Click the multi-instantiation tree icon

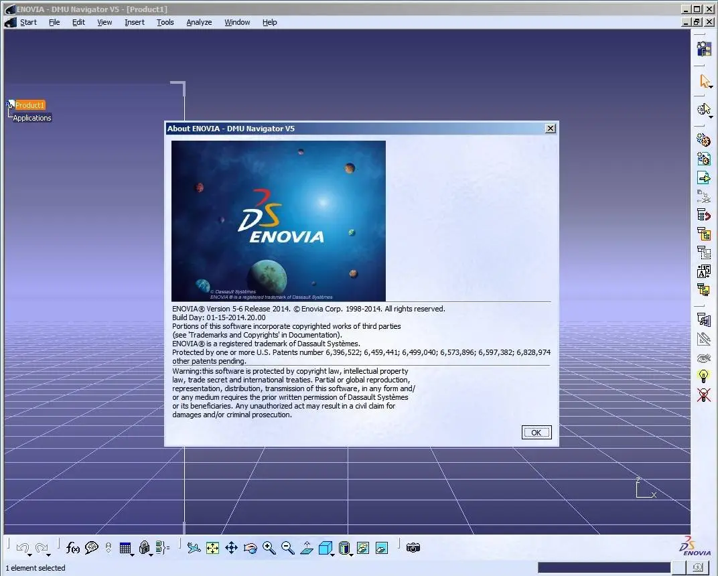pyautogui.click(x=704, y=319)
